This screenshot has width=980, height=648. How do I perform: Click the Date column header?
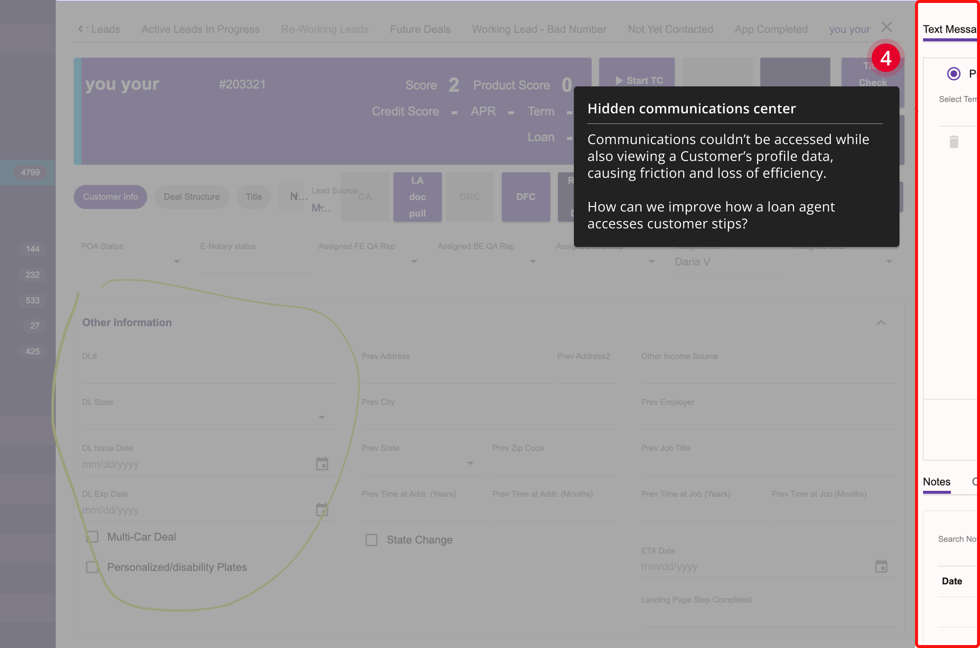coord(952,581)
